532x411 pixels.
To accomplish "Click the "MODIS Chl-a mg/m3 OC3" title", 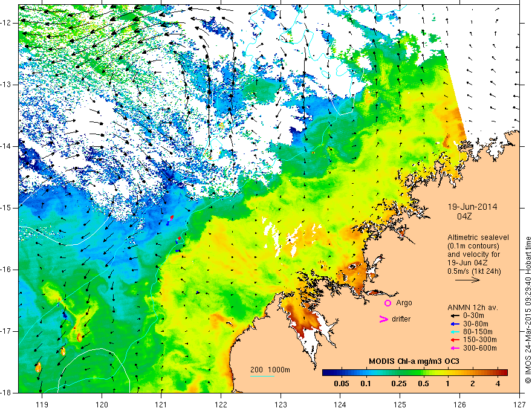I will [x=414, y=361].
